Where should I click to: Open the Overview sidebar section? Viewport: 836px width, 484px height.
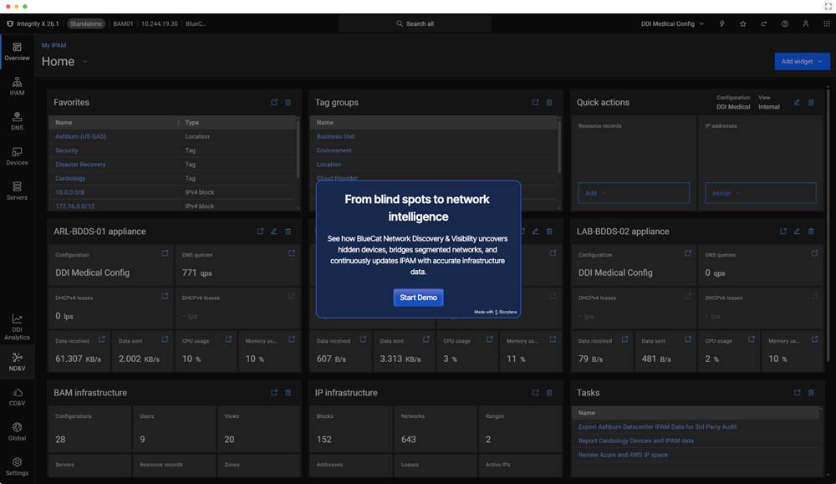pos(17,52)
